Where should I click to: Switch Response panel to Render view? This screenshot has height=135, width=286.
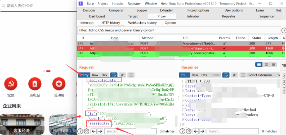click(x=216, y=75)
